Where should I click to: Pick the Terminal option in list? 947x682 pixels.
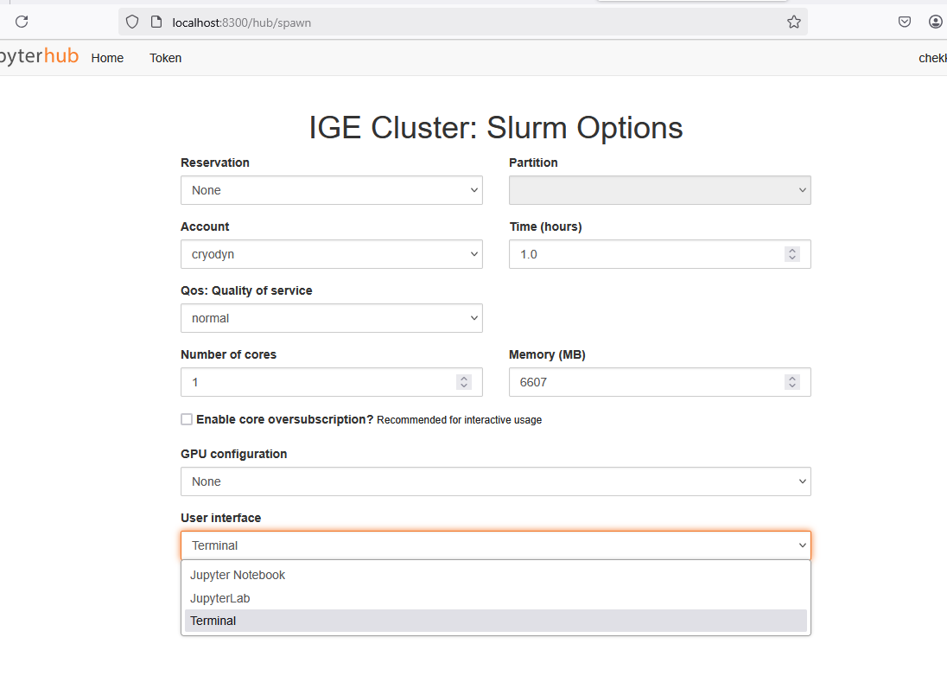[x=213, y=621]
